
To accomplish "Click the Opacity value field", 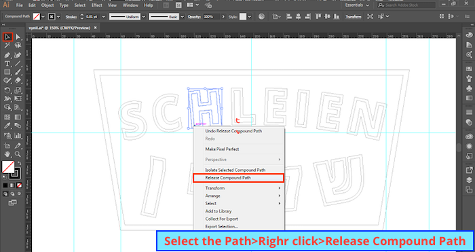I will point(212,17).
